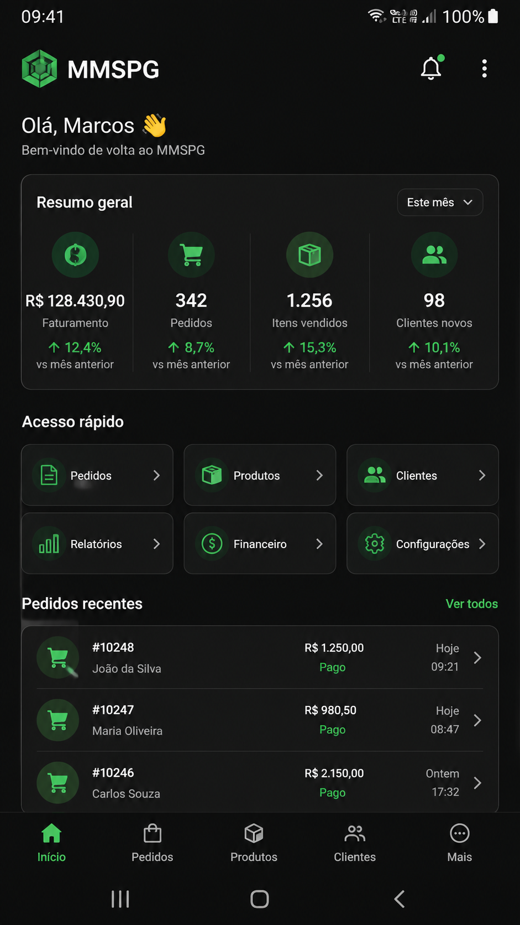
Task: Switch to Produtos bottom tab
Action: pos(254,843)
